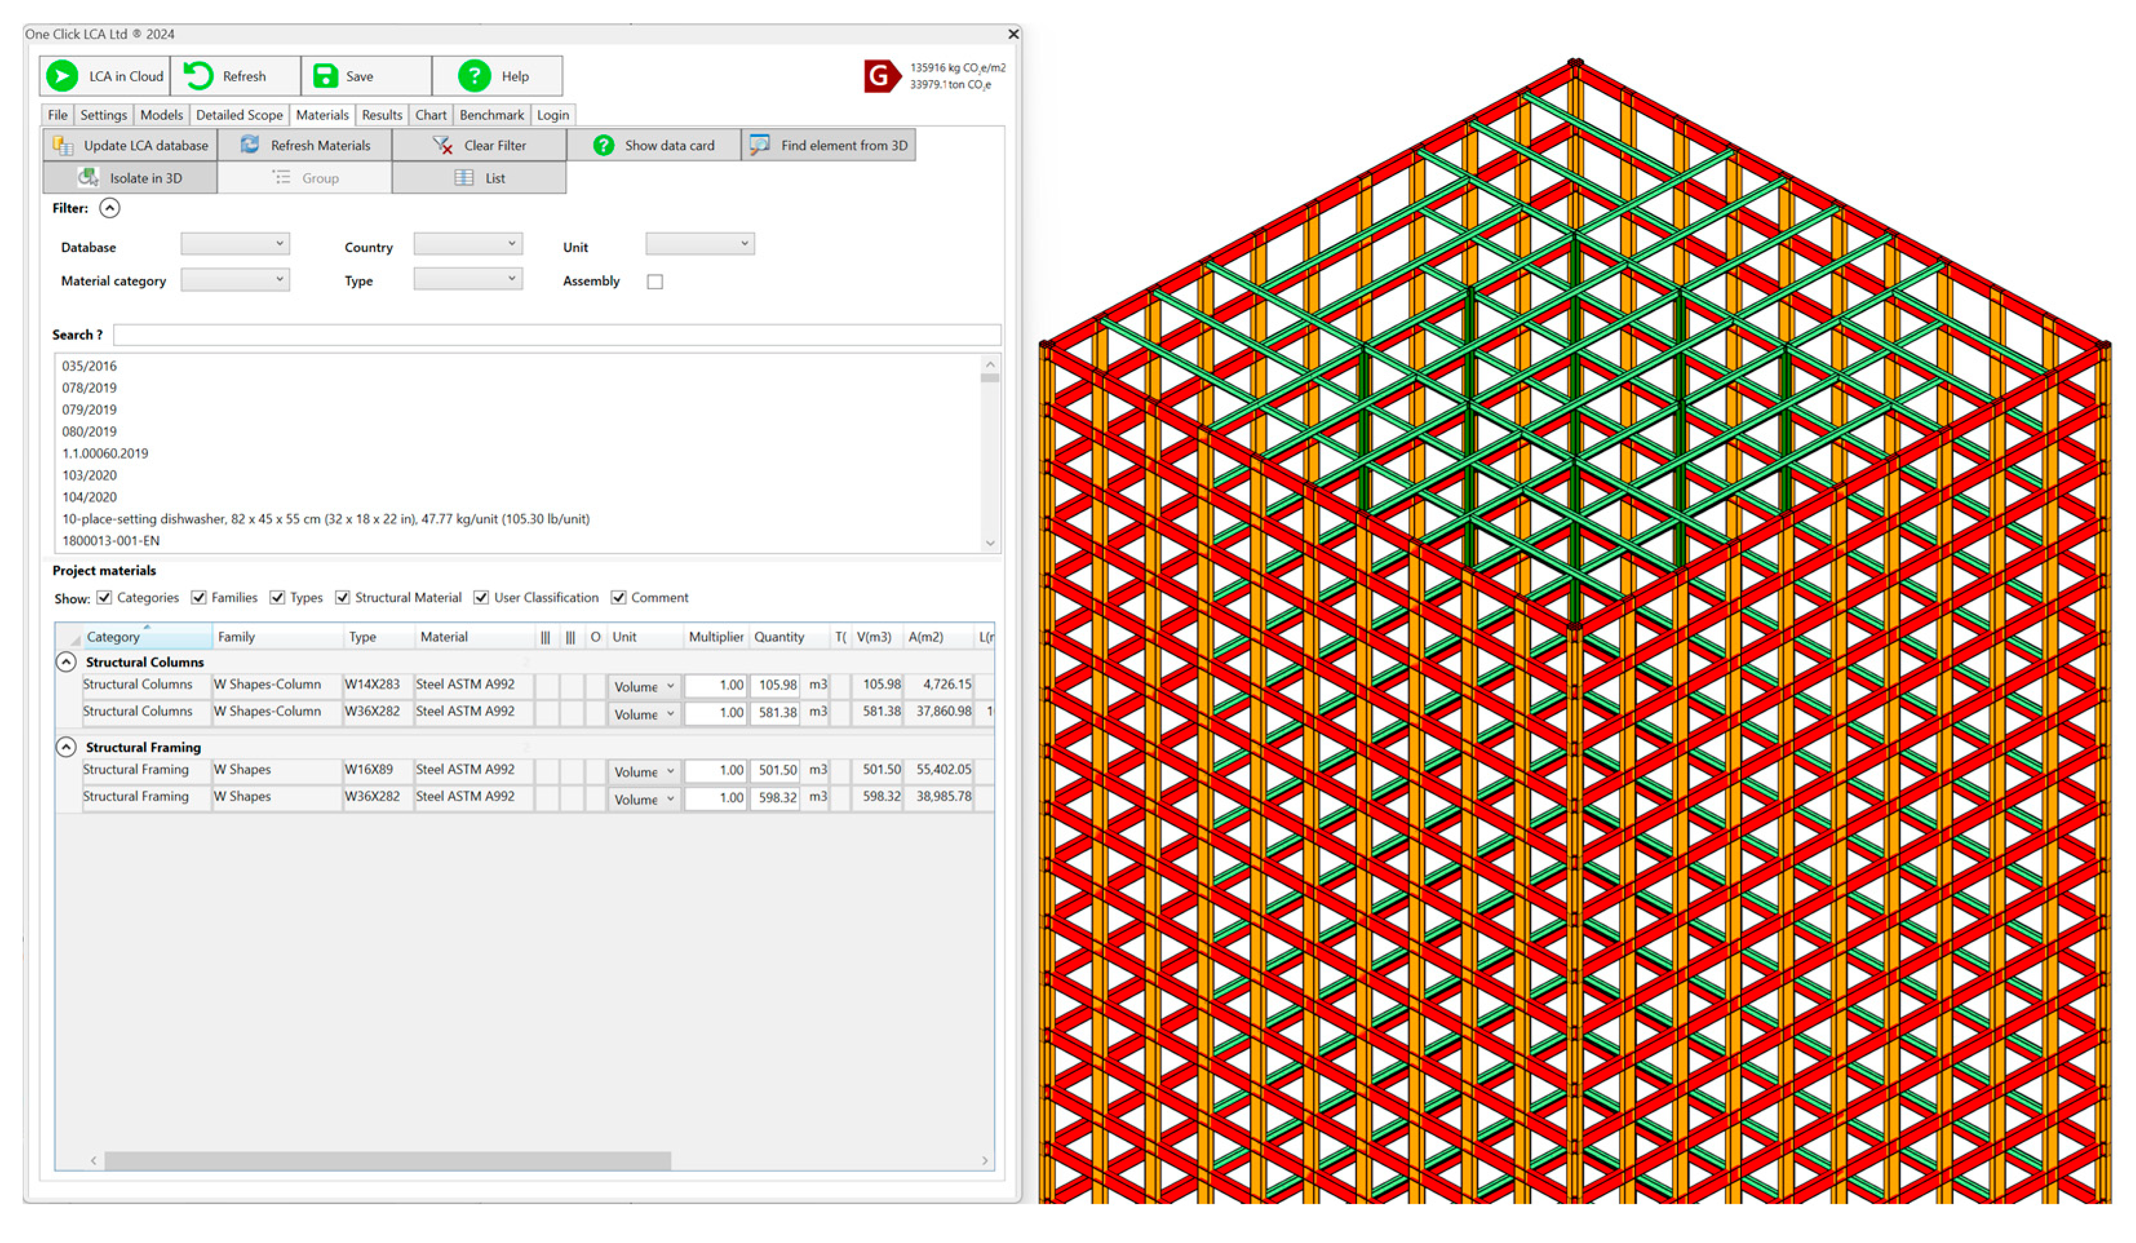
Task: Collapse the Structural Framing group
Action: [x=66, y=747]
